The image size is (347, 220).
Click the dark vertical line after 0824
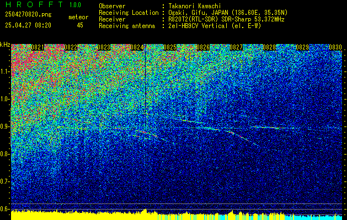145,88
